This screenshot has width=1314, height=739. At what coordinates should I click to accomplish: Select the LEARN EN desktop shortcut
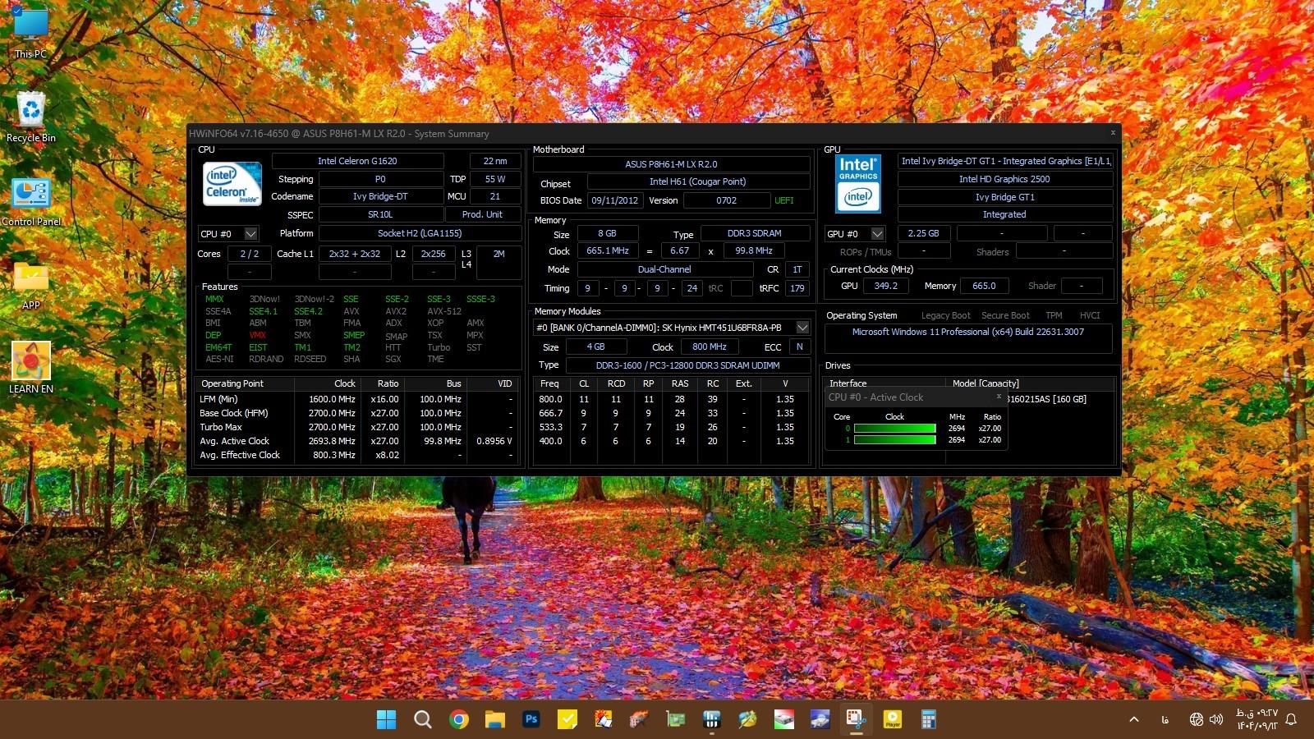[x=31, y=367]
